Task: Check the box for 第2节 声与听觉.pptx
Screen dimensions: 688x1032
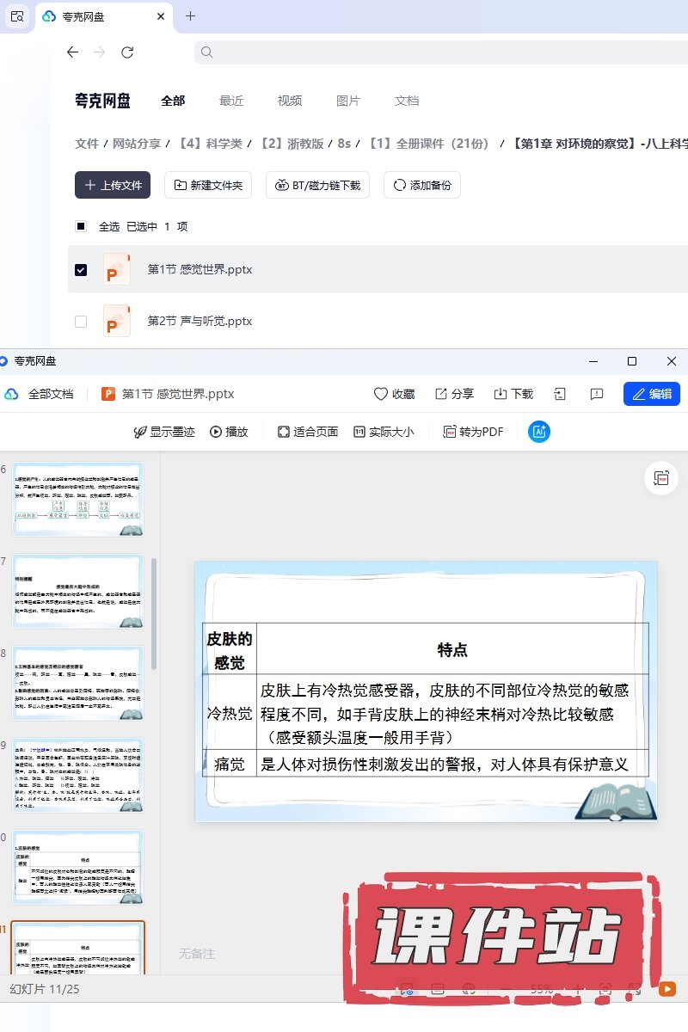Action: (81, 321)
